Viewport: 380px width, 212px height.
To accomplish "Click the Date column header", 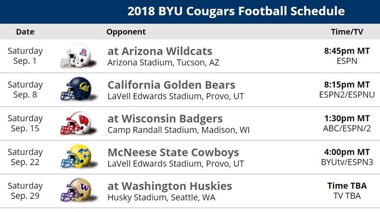I will pyautogui.click(x=25, y=32).
